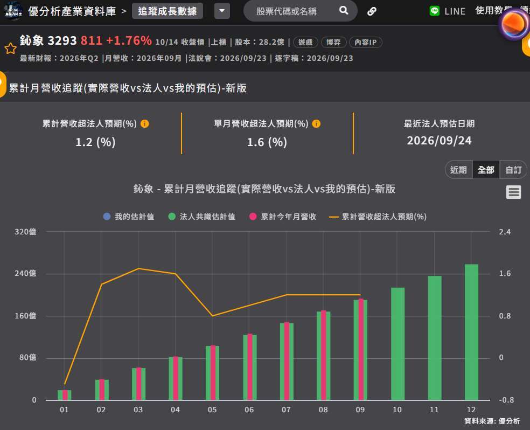Click 股本：28.2億 text
Screen dimensions: 530x430
tap(260, 42)
